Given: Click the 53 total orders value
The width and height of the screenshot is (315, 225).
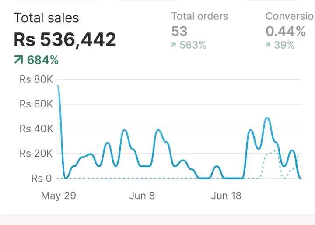Looking at the screenshot, I should pos(179,31).
